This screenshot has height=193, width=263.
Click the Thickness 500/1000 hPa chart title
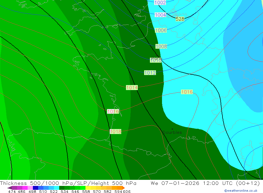(68, 183)
